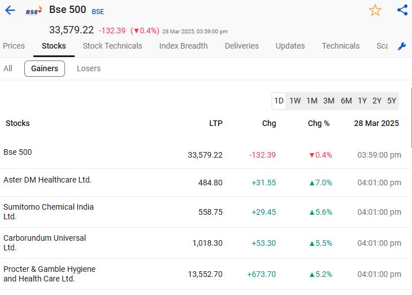Open the Index Breadth tab
The height and width of the screenshot is (295, 412).
coord(183,46)
